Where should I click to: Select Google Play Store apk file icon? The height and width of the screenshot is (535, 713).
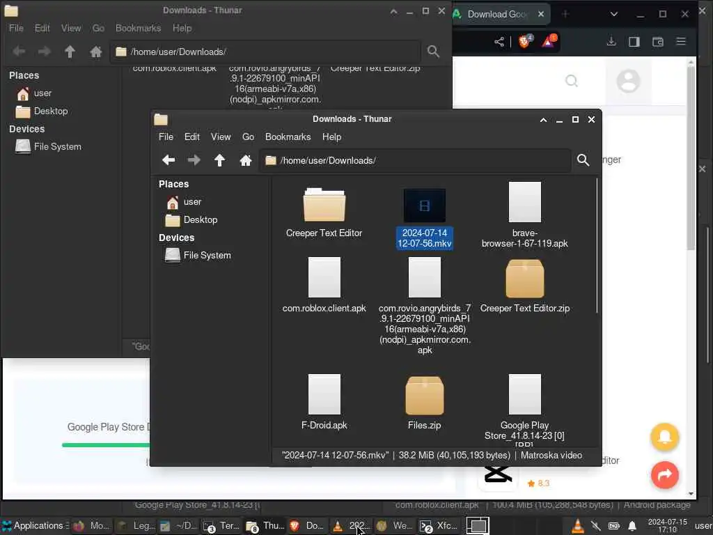[525, 394]
